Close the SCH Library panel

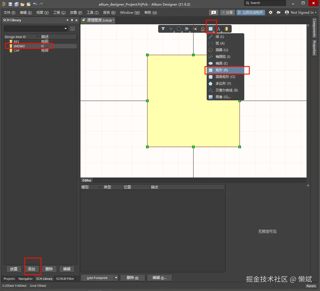[76, 20]
